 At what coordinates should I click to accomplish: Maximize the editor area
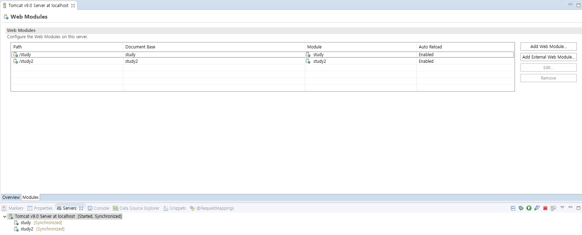(578, 5)
